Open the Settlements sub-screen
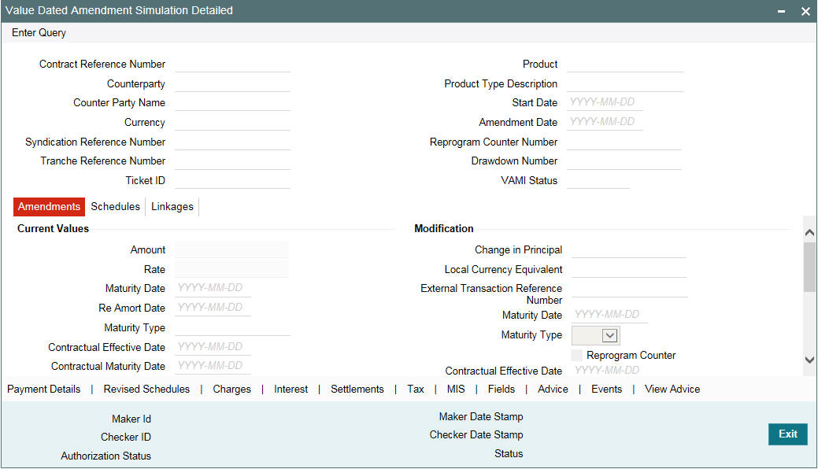This screenshot has width=818, height=469. pyautogui.click(x=357, y=390)
